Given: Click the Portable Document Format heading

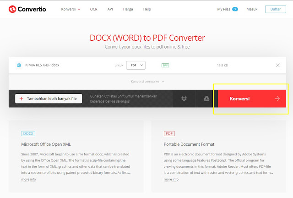Looking at the screenshot, I should pyautogui.click(x=189, y=144).
